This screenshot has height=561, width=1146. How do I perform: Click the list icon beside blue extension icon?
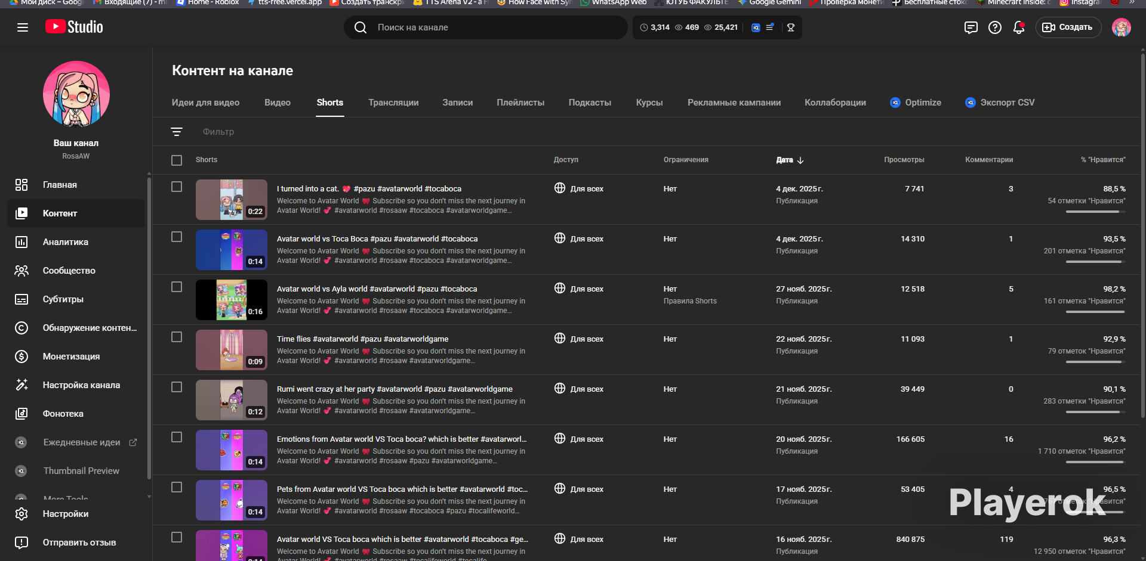[770, 27]
